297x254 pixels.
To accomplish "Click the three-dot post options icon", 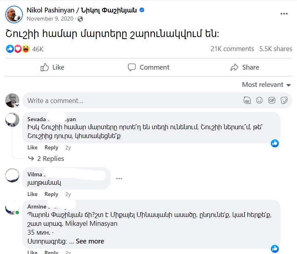I will pyautogui.click(x=284, y=14).
